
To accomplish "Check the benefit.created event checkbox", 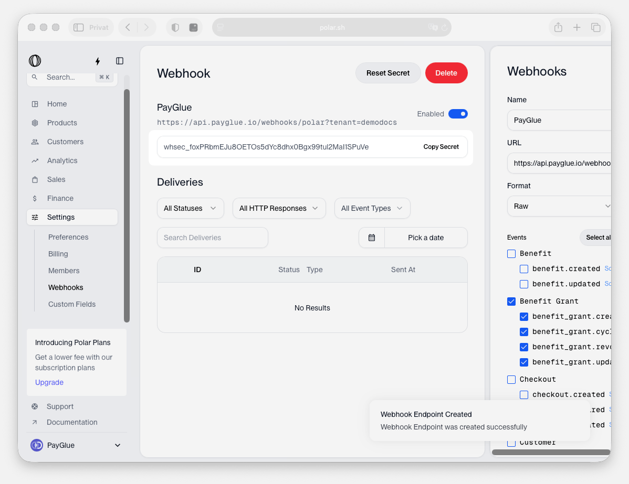I will click(x=524, y=269).
